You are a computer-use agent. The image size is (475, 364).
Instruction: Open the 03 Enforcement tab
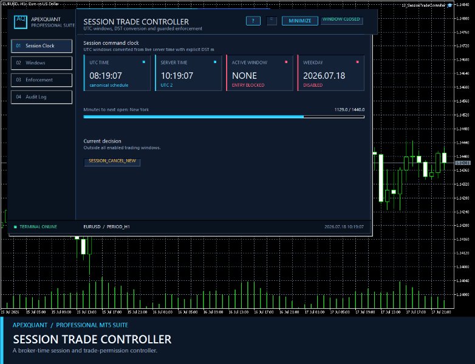click(x=41, y=80)
